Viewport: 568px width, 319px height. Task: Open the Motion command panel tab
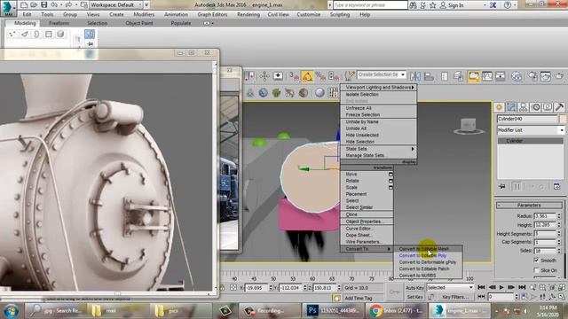pyautogui.click(x=535, y=107)
